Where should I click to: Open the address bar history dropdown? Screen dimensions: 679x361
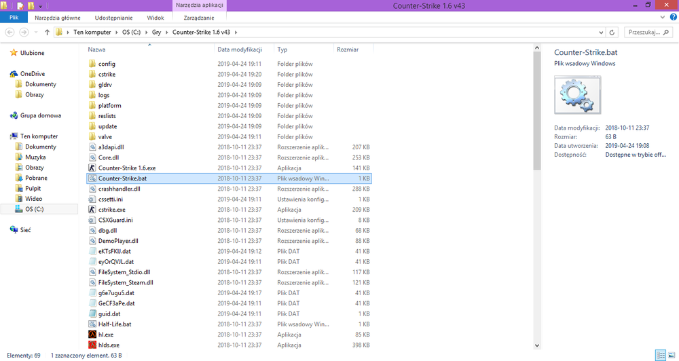point(601,33)
